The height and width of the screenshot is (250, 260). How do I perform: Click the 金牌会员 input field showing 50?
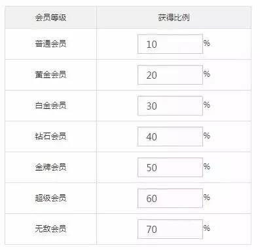point(170,167)
